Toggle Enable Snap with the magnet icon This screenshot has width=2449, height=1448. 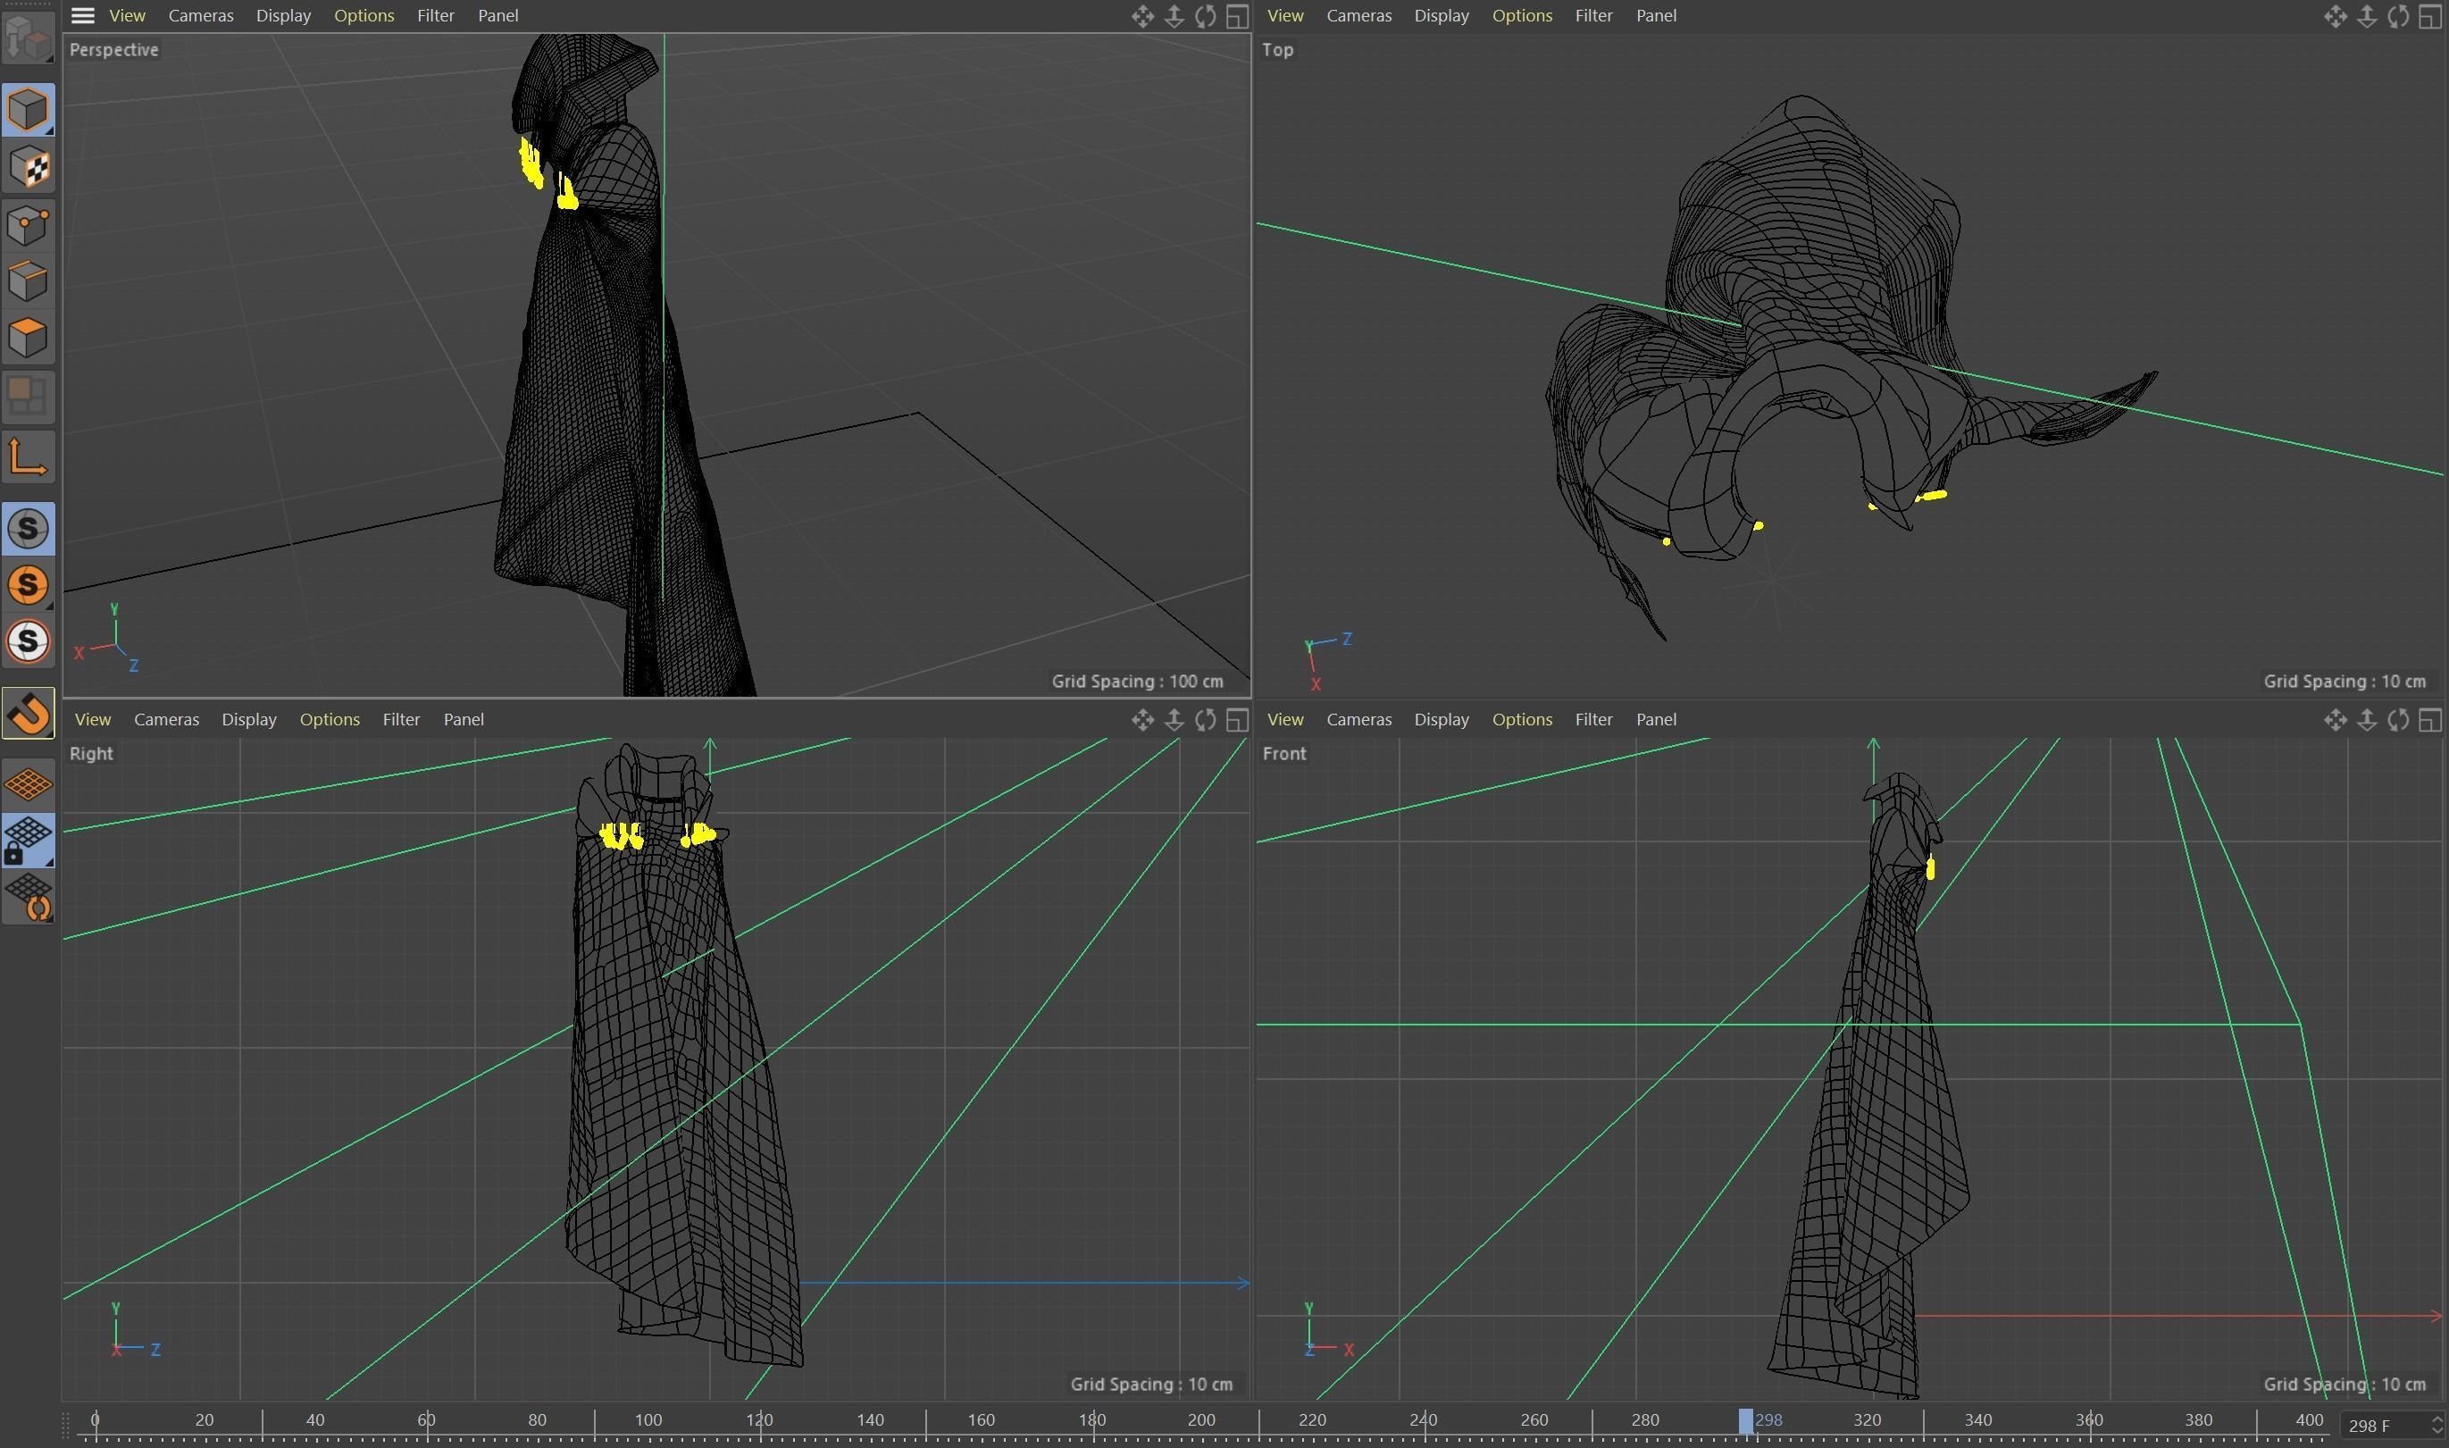pos(28,713)
